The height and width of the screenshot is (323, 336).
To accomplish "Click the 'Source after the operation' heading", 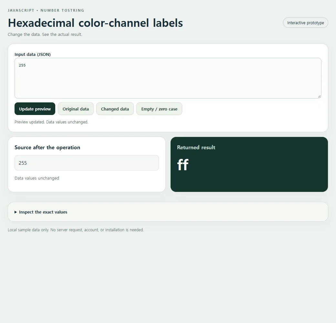I will click(x=47, y=147).
